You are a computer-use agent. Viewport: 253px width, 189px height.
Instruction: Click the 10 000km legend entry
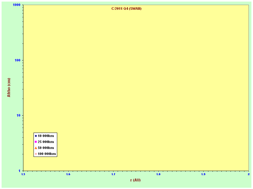click(44, 136)
